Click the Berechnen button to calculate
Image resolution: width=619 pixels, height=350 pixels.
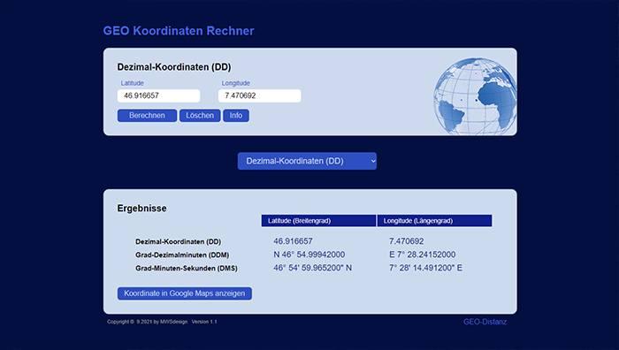[147, 116]
